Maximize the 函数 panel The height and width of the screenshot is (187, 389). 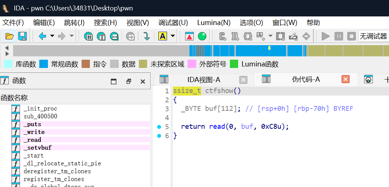click(113, 81)
